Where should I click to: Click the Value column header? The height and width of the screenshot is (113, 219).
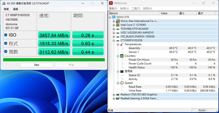click(168, 13)
